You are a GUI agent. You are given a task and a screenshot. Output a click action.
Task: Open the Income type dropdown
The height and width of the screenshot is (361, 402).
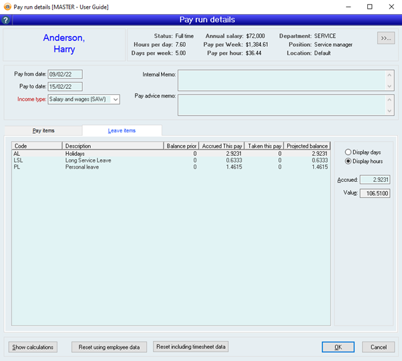coord(116,99)
